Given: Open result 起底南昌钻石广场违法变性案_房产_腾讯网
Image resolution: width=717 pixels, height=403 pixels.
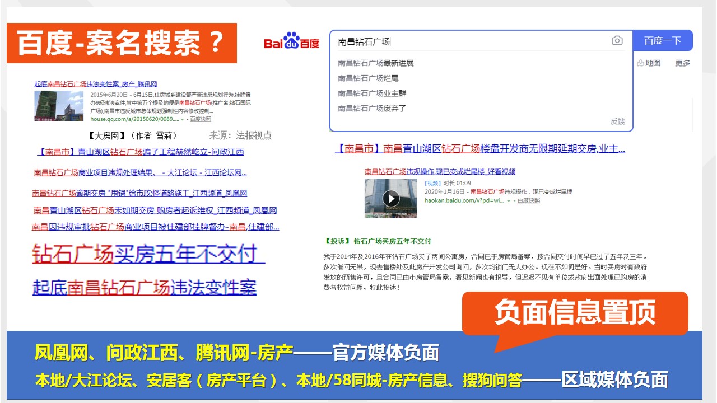Looking at the screenshot, I should point(96,84).
